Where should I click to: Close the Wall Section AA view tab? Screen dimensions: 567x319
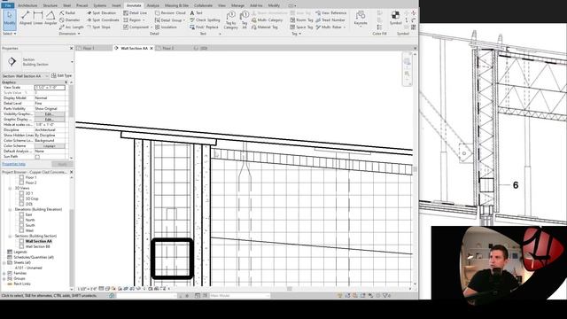pos(151,48)
